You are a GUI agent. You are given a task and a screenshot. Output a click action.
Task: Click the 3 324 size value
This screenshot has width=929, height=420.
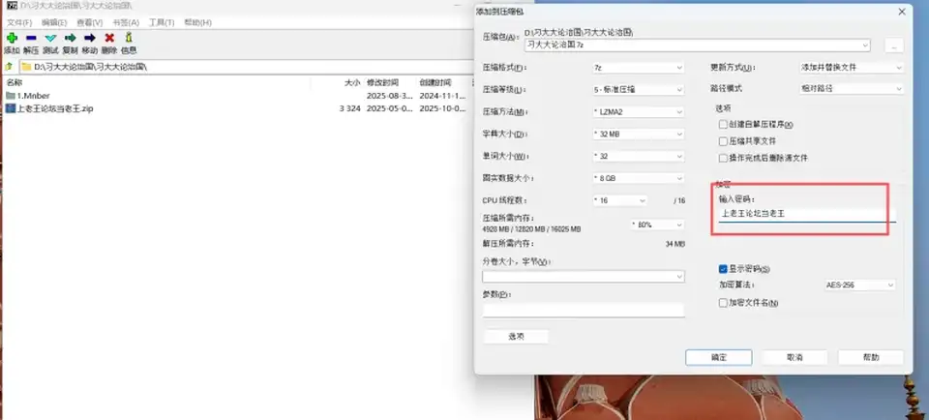click(349, 109)
